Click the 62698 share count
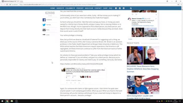 coord(50,13)
